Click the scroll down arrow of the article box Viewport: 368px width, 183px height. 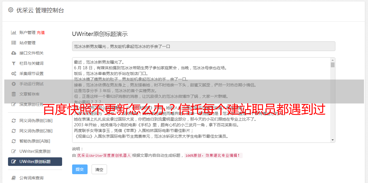coord(333,140)
